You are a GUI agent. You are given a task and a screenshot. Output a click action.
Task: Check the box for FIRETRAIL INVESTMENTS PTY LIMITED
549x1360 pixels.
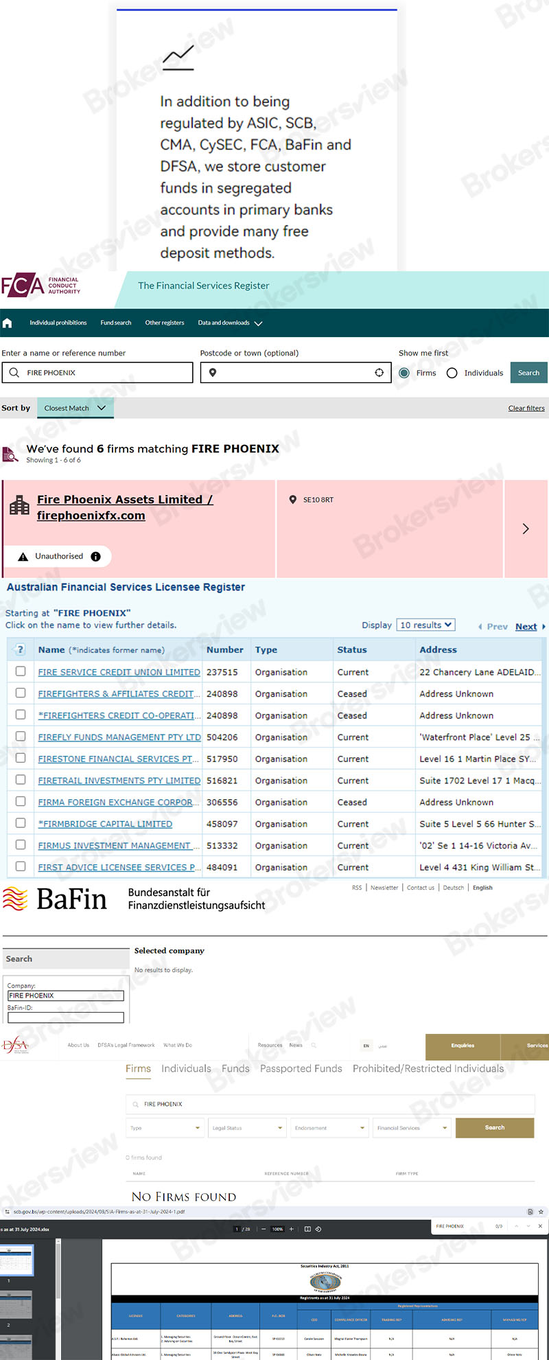[x=21, y=780]
